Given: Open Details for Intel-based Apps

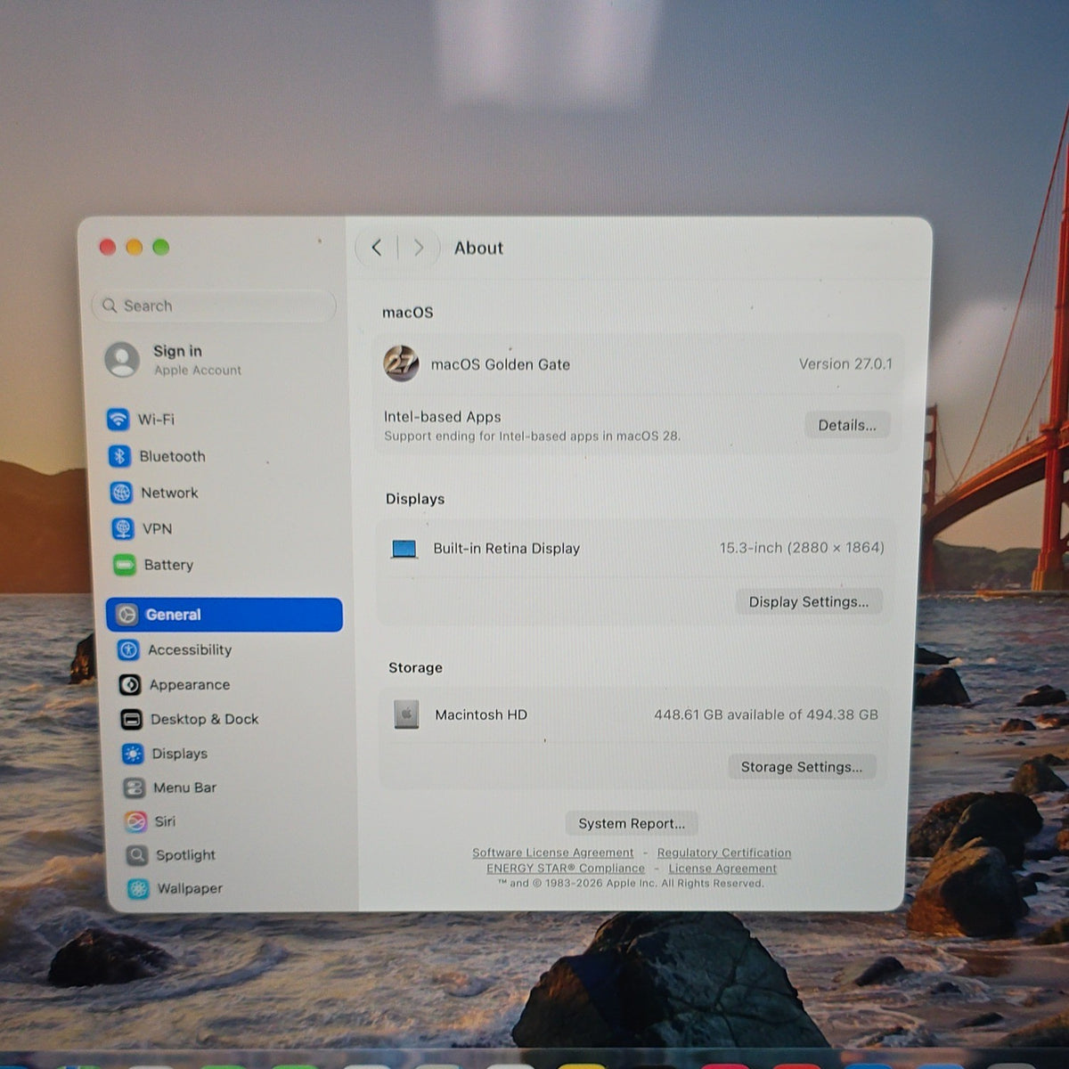Looking at the screenshot, I should [x=847, y=425].
